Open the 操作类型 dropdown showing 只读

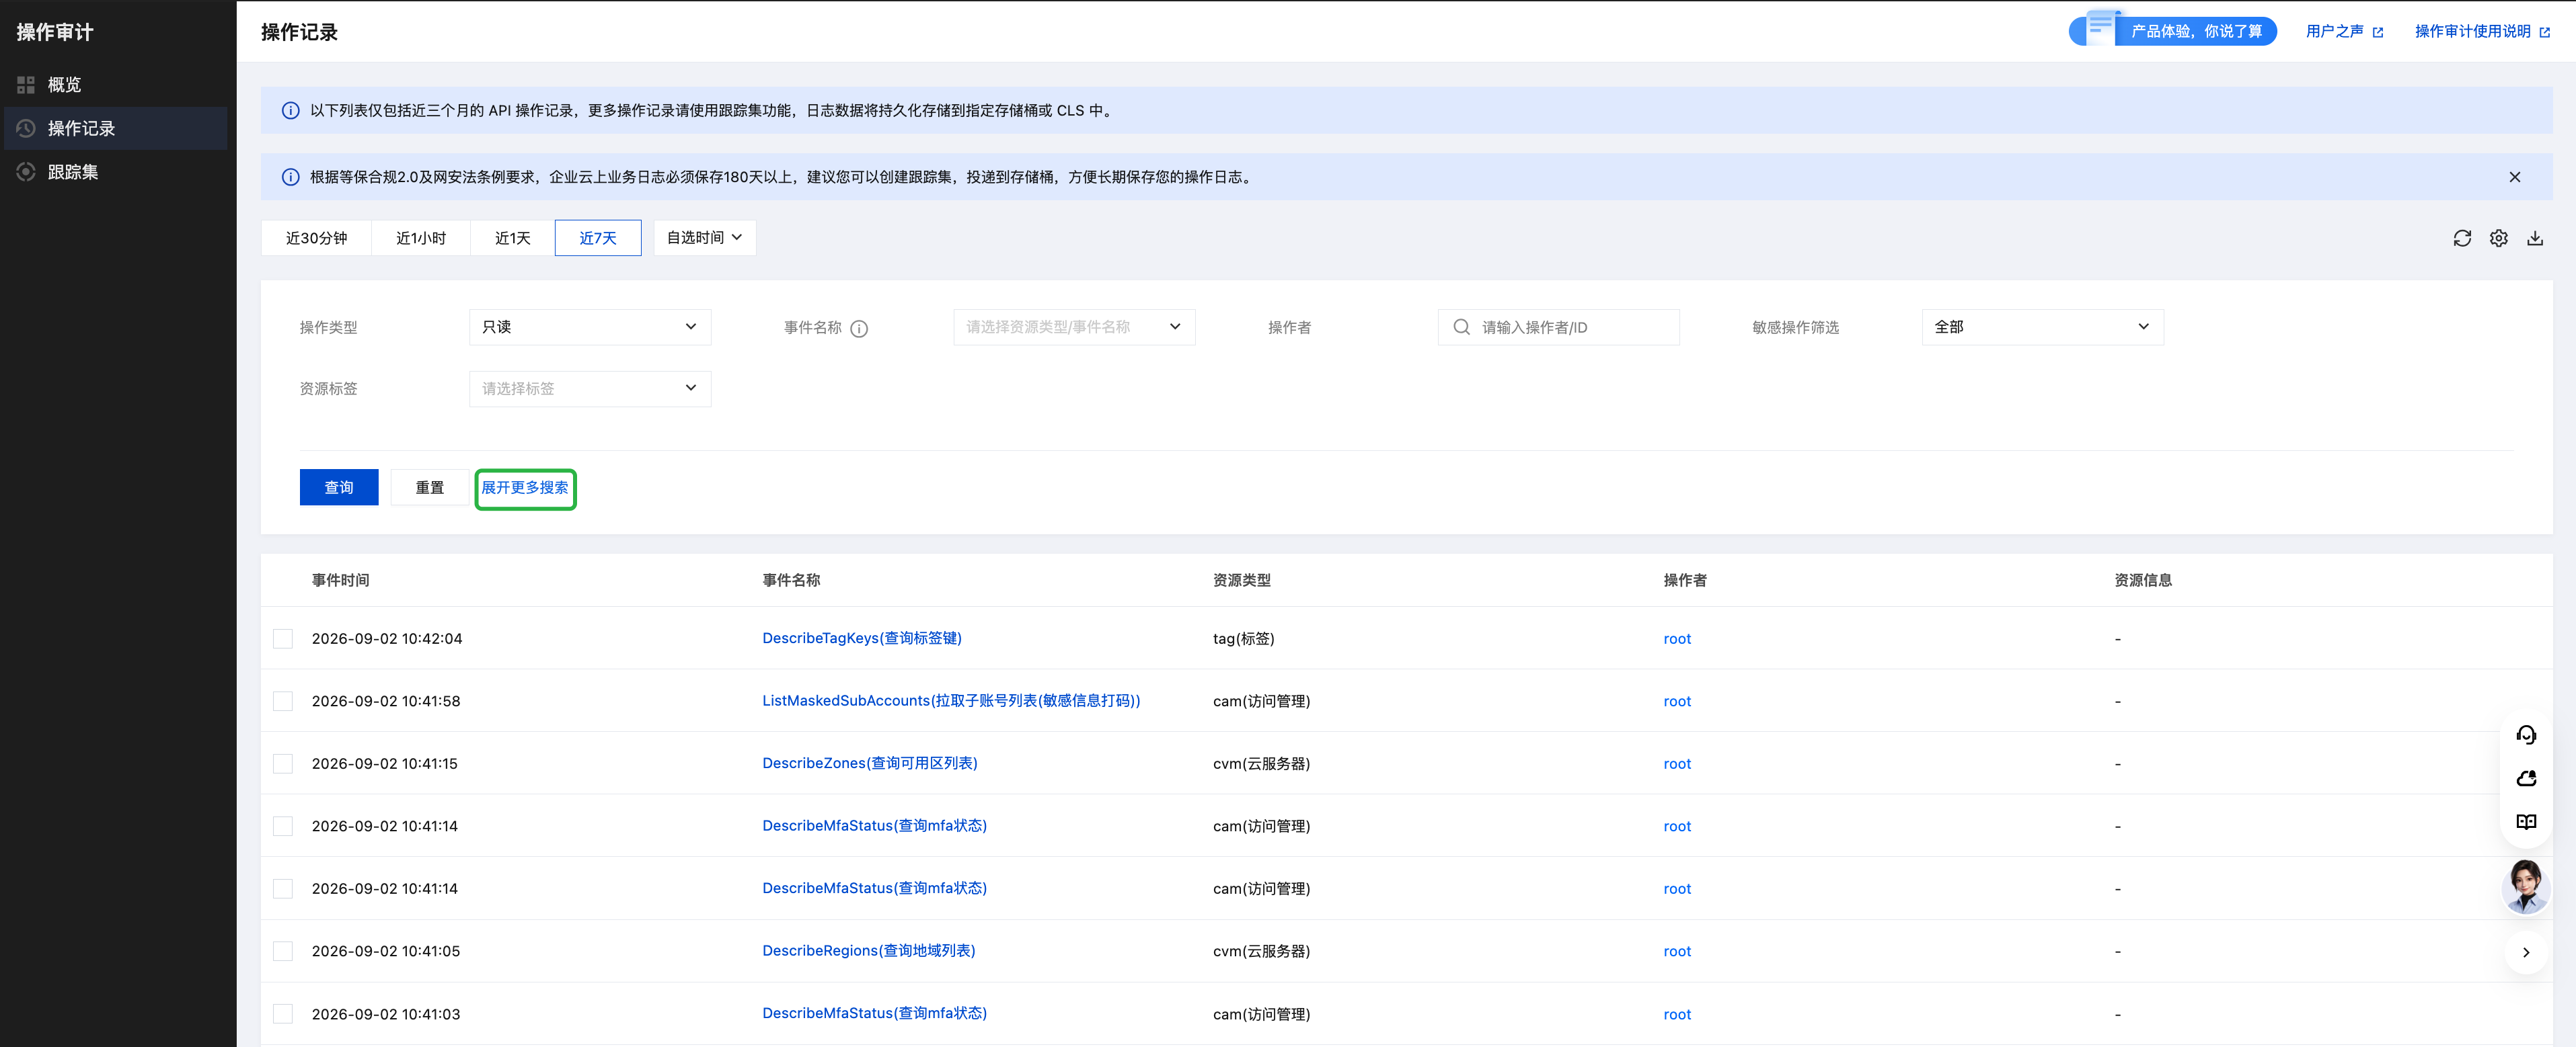tap(590, 327)
